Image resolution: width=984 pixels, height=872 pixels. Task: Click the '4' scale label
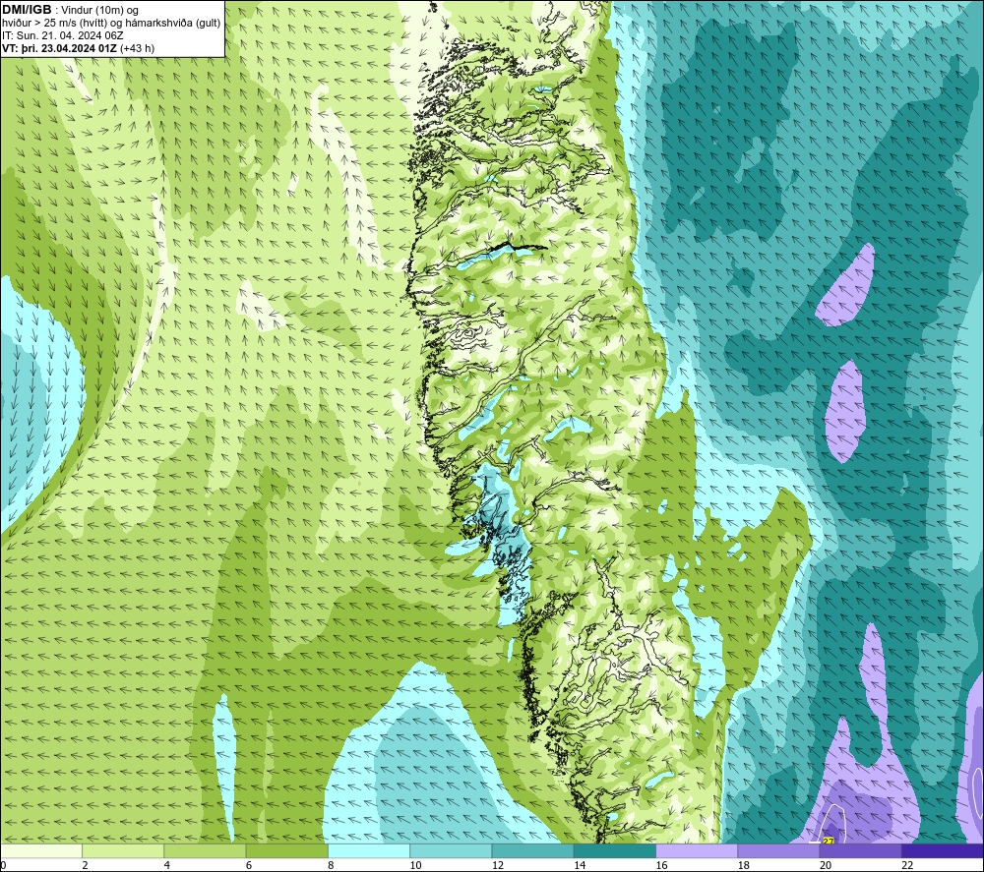point(167,865)
